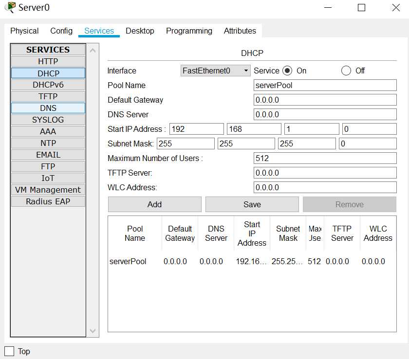The height and width of the screenshot is (359, 409).
Task: Select the SYSLOG service
Action: pos(48,120)
